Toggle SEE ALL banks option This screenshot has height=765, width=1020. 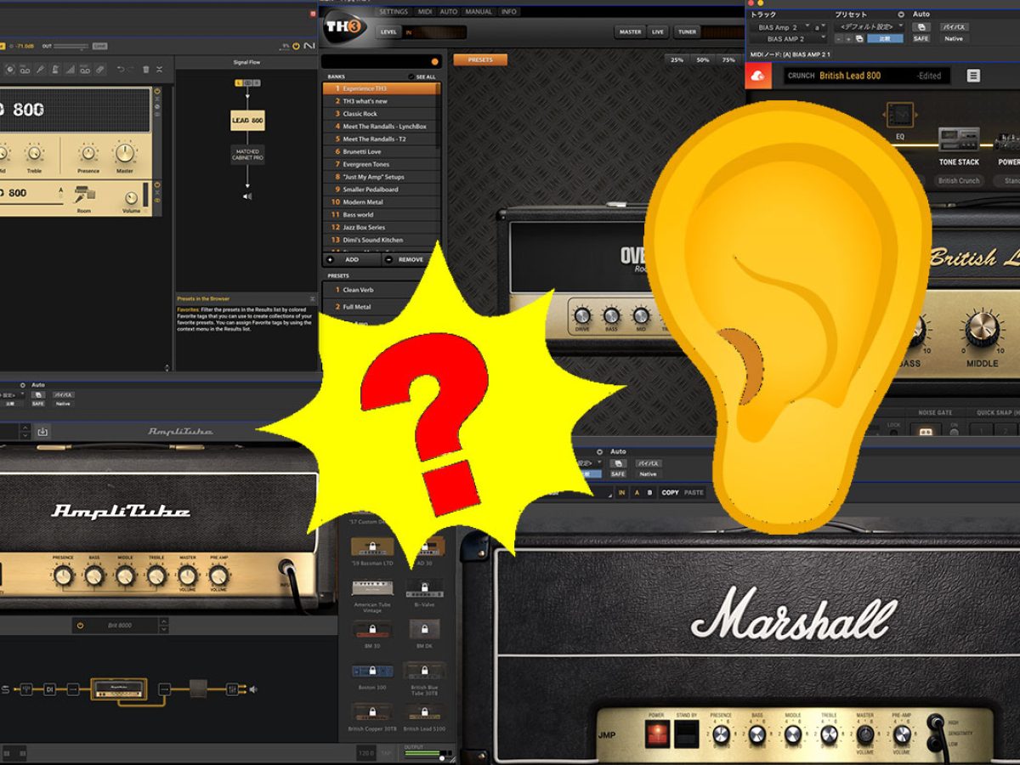(x=422, y=76)
